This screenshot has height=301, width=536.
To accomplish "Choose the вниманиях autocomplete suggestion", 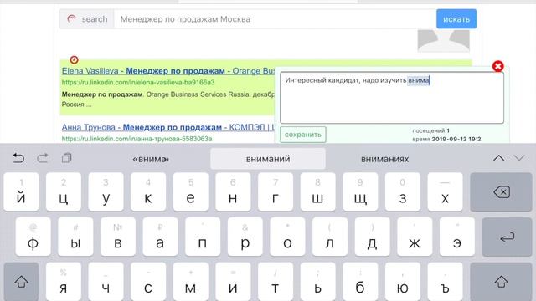I will tap(385, 159).
